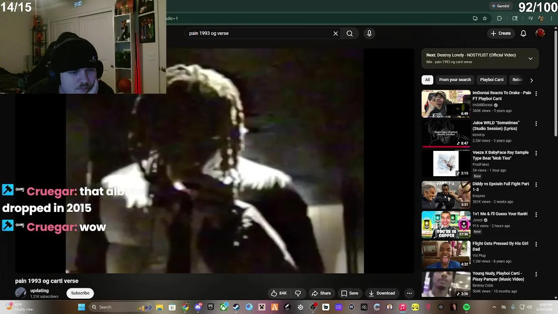Start voice search with the microphone icon

coord(369,33)
